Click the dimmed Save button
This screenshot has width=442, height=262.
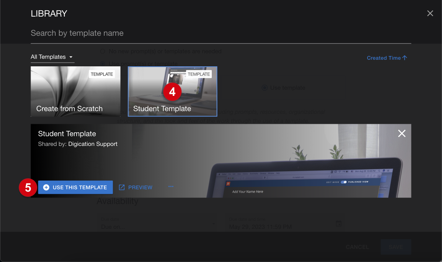396,247
